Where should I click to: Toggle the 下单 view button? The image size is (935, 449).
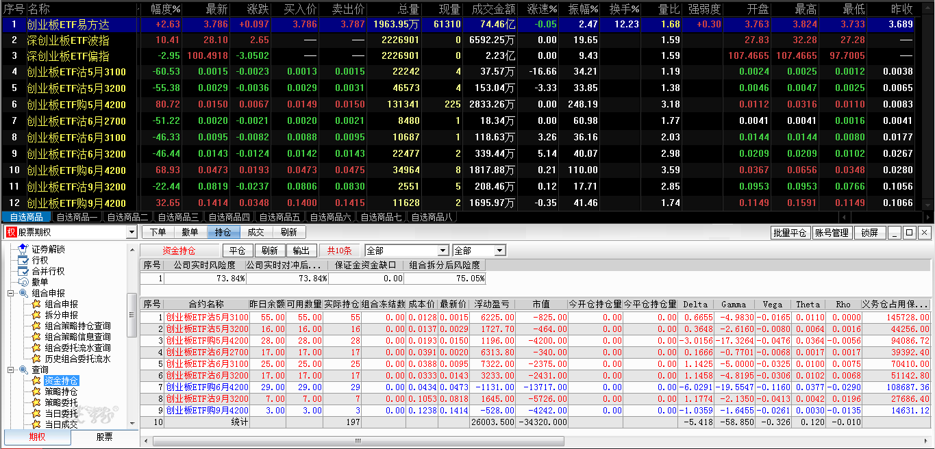click(158, 233)
